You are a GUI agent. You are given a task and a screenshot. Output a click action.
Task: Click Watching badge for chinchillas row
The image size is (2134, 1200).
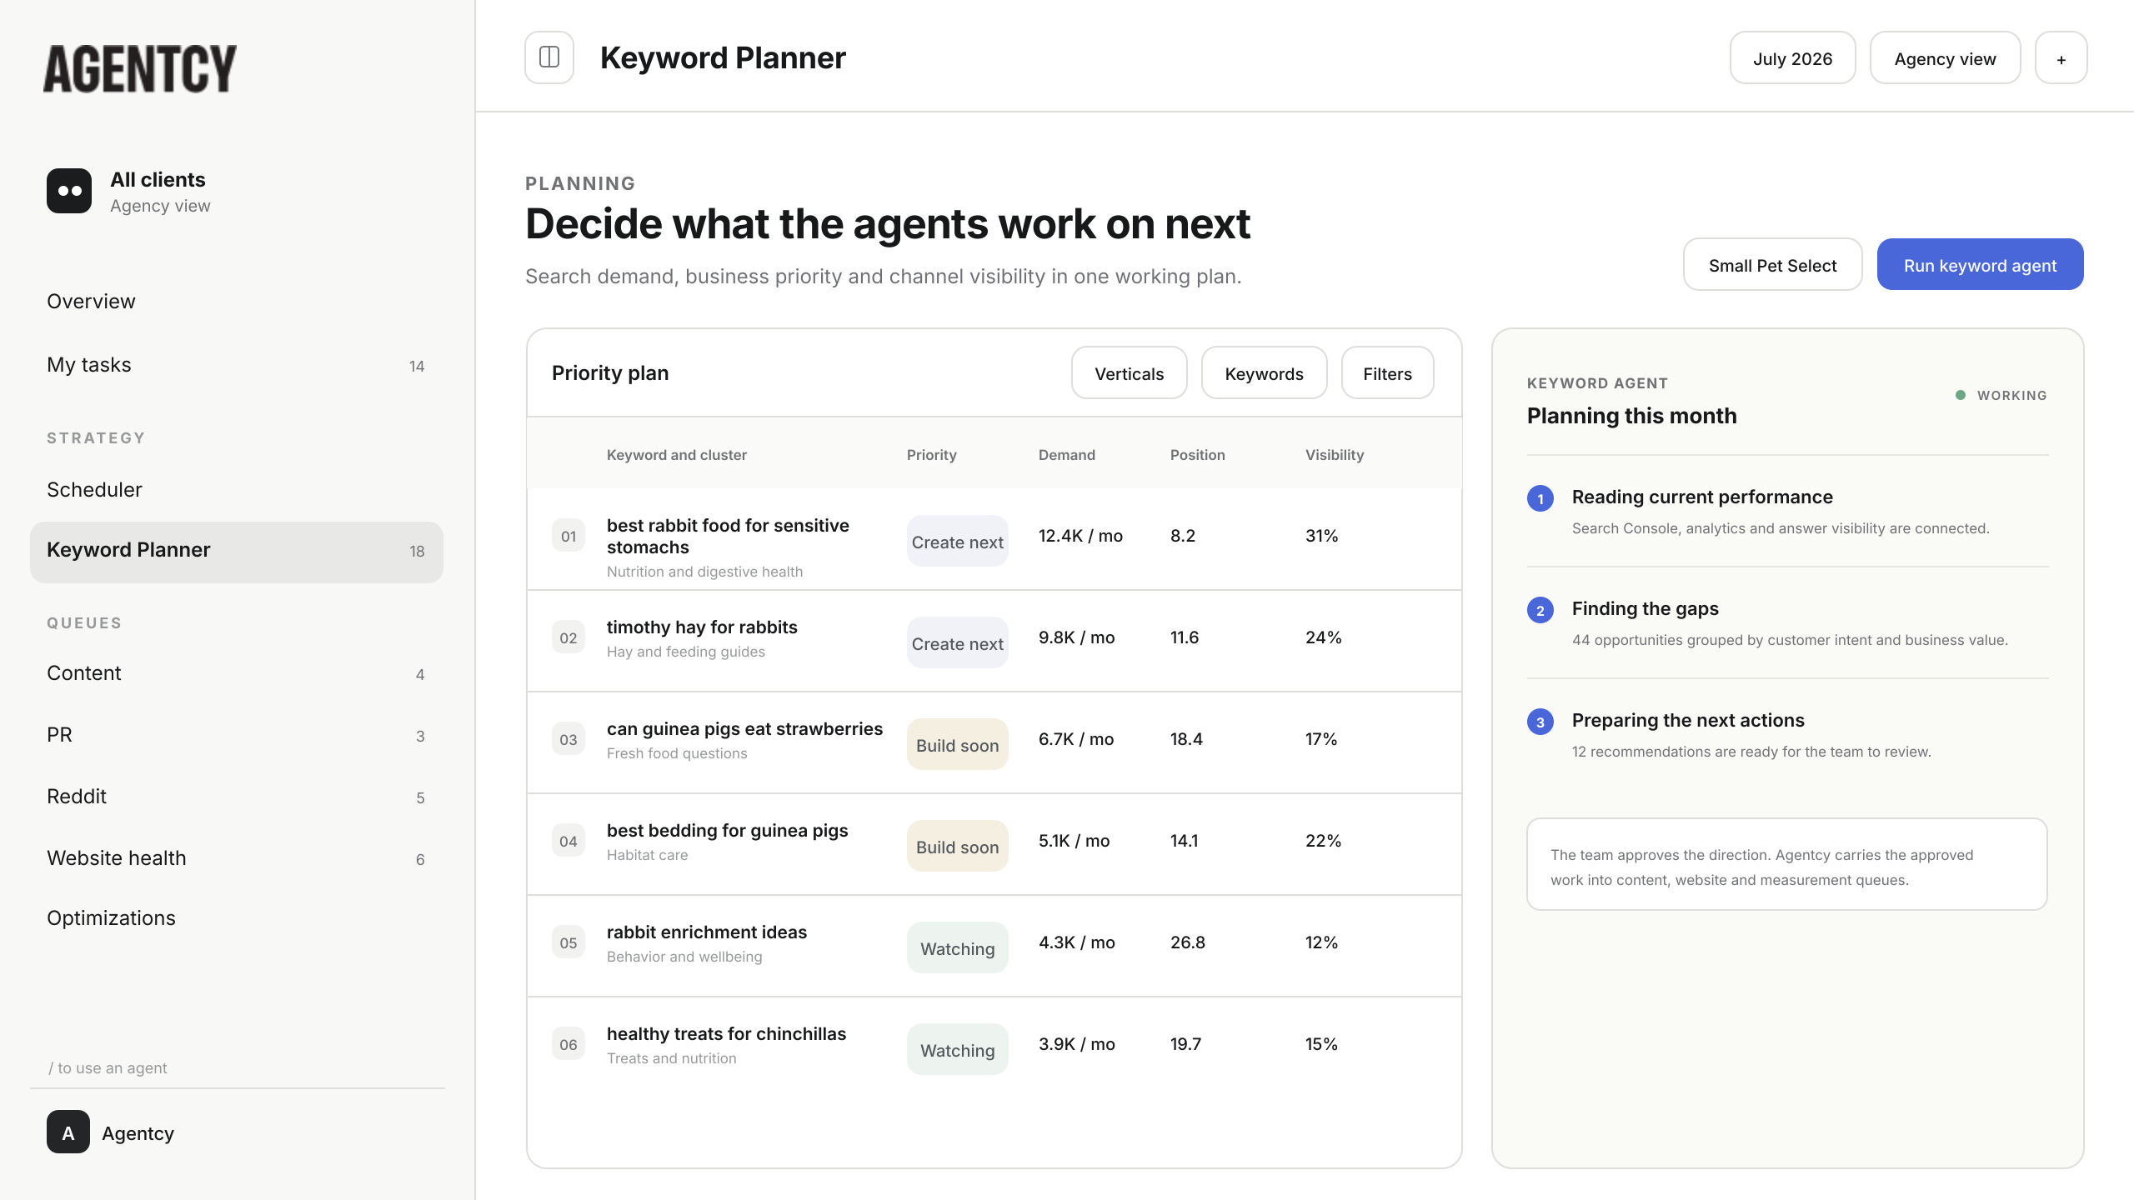pos(957,1050)
